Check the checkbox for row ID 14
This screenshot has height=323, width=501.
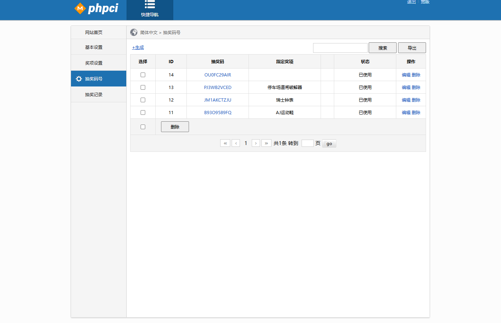pyautogui.click(x=143, y=75)
